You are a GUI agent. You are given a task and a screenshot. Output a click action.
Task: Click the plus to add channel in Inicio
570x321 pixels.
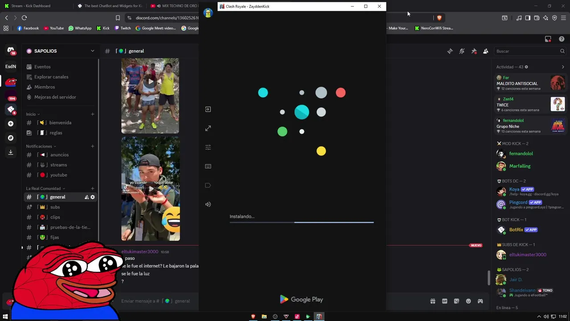(x=93, y=114)
